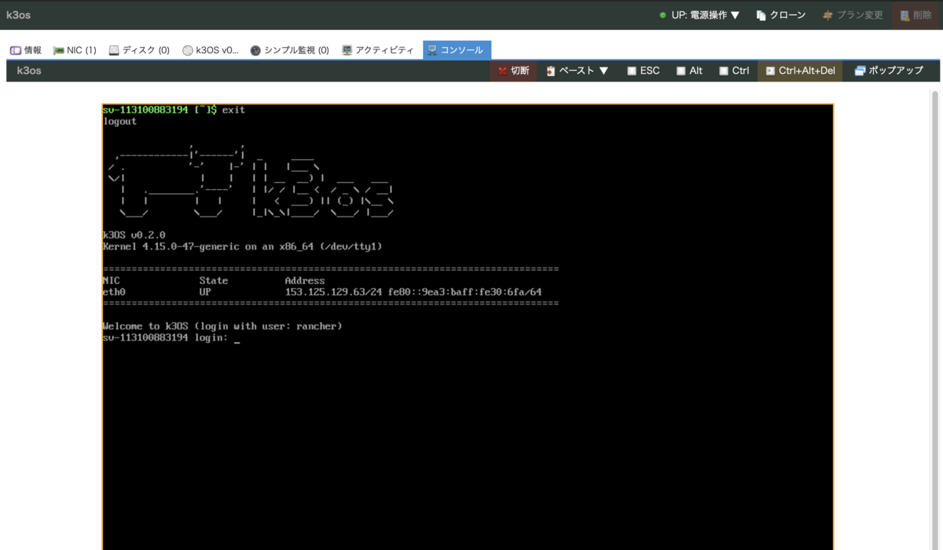
Task: Click the 切断 disconnect button
Action: [x=513, y=71]
